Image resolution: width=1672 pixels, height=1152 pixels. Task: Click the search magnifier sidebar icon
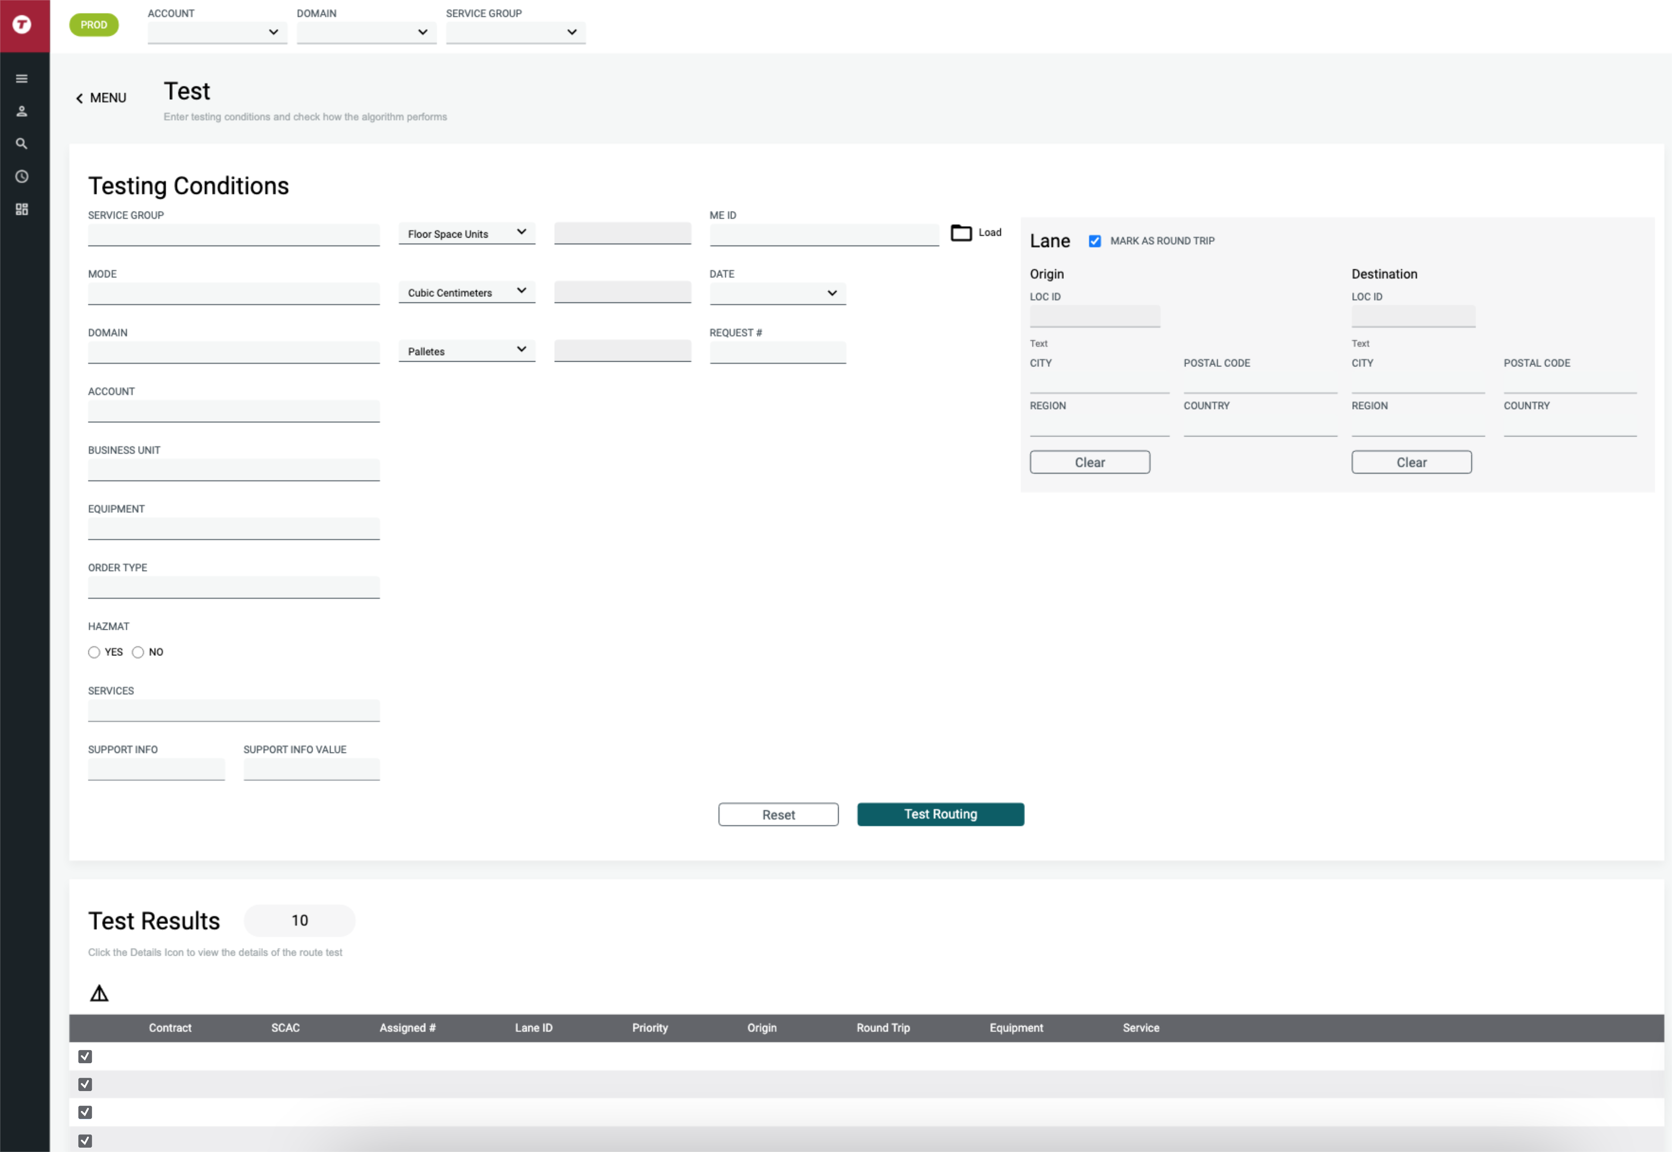[22, 144]
